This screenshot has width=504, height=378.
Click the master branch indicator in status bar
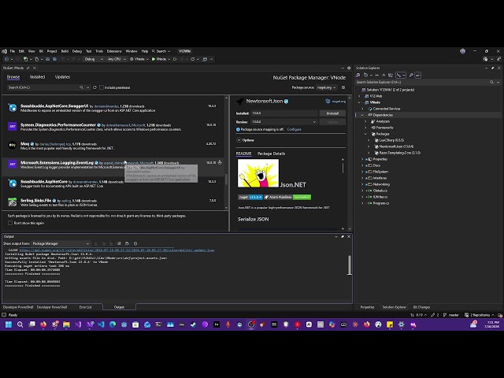point(451,315)
